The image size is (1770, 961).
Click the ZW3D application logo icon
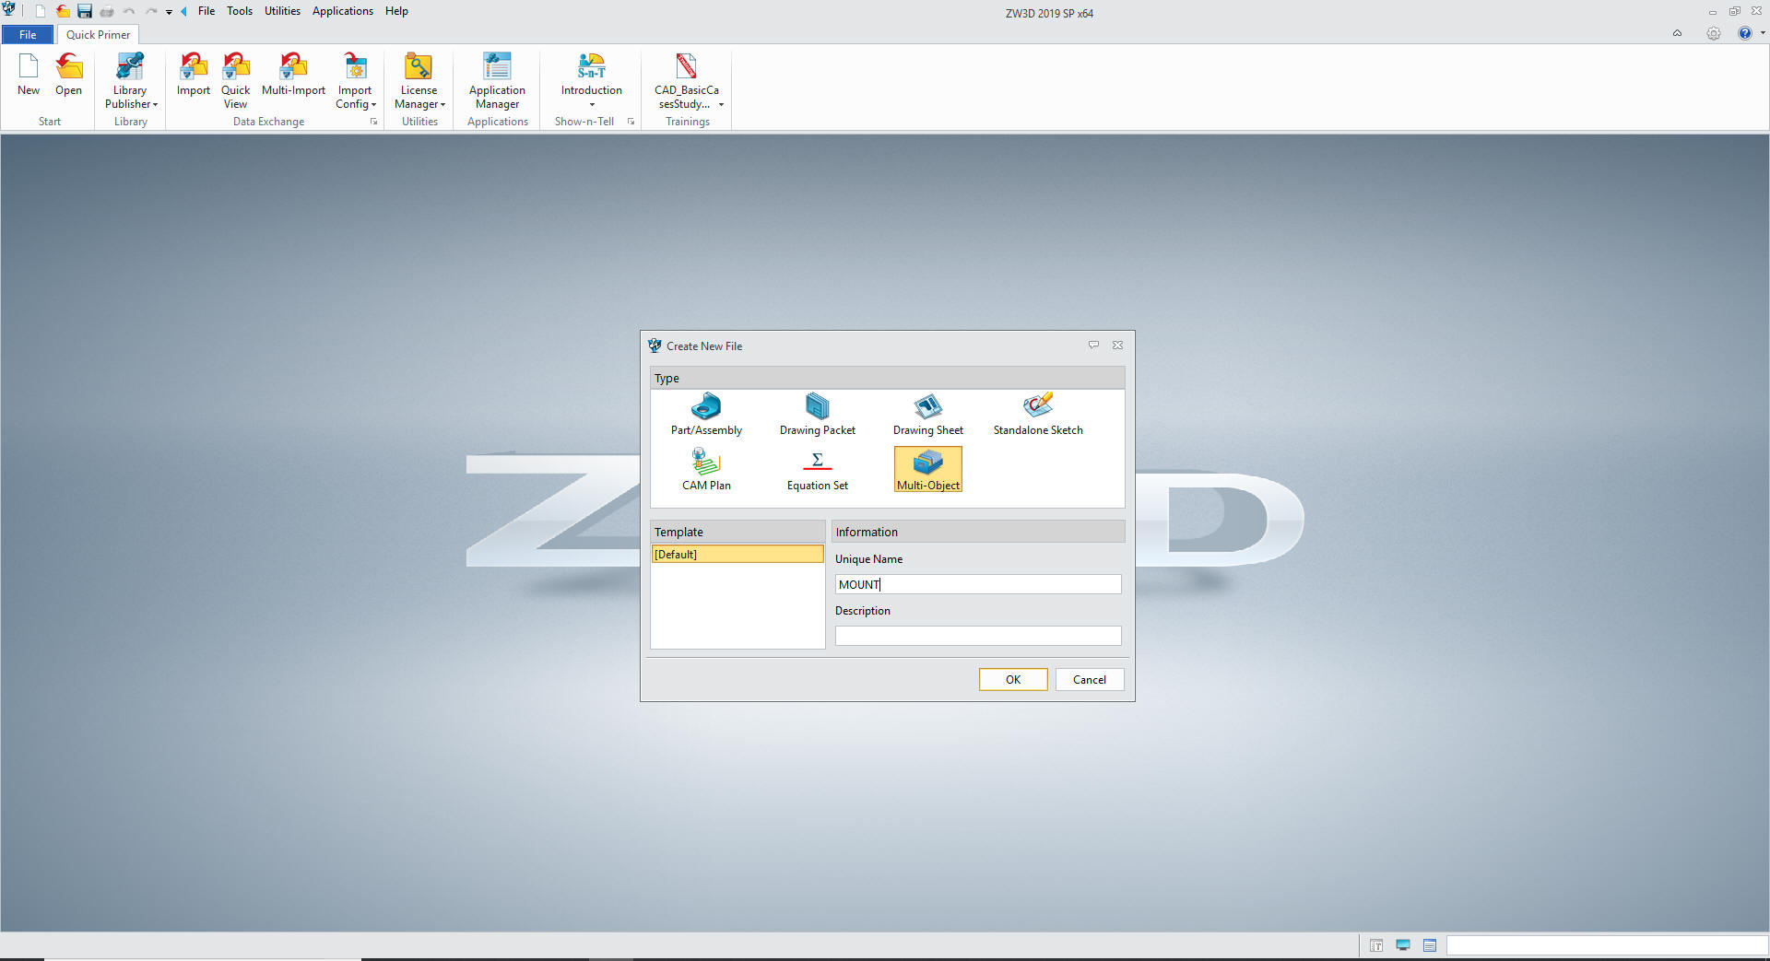click(x=9, y=10)
